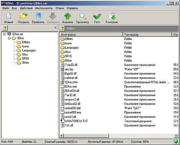180x145 pixels.
Task: Select IZArcCM.dll file name
Action: (x=72, y=91)
